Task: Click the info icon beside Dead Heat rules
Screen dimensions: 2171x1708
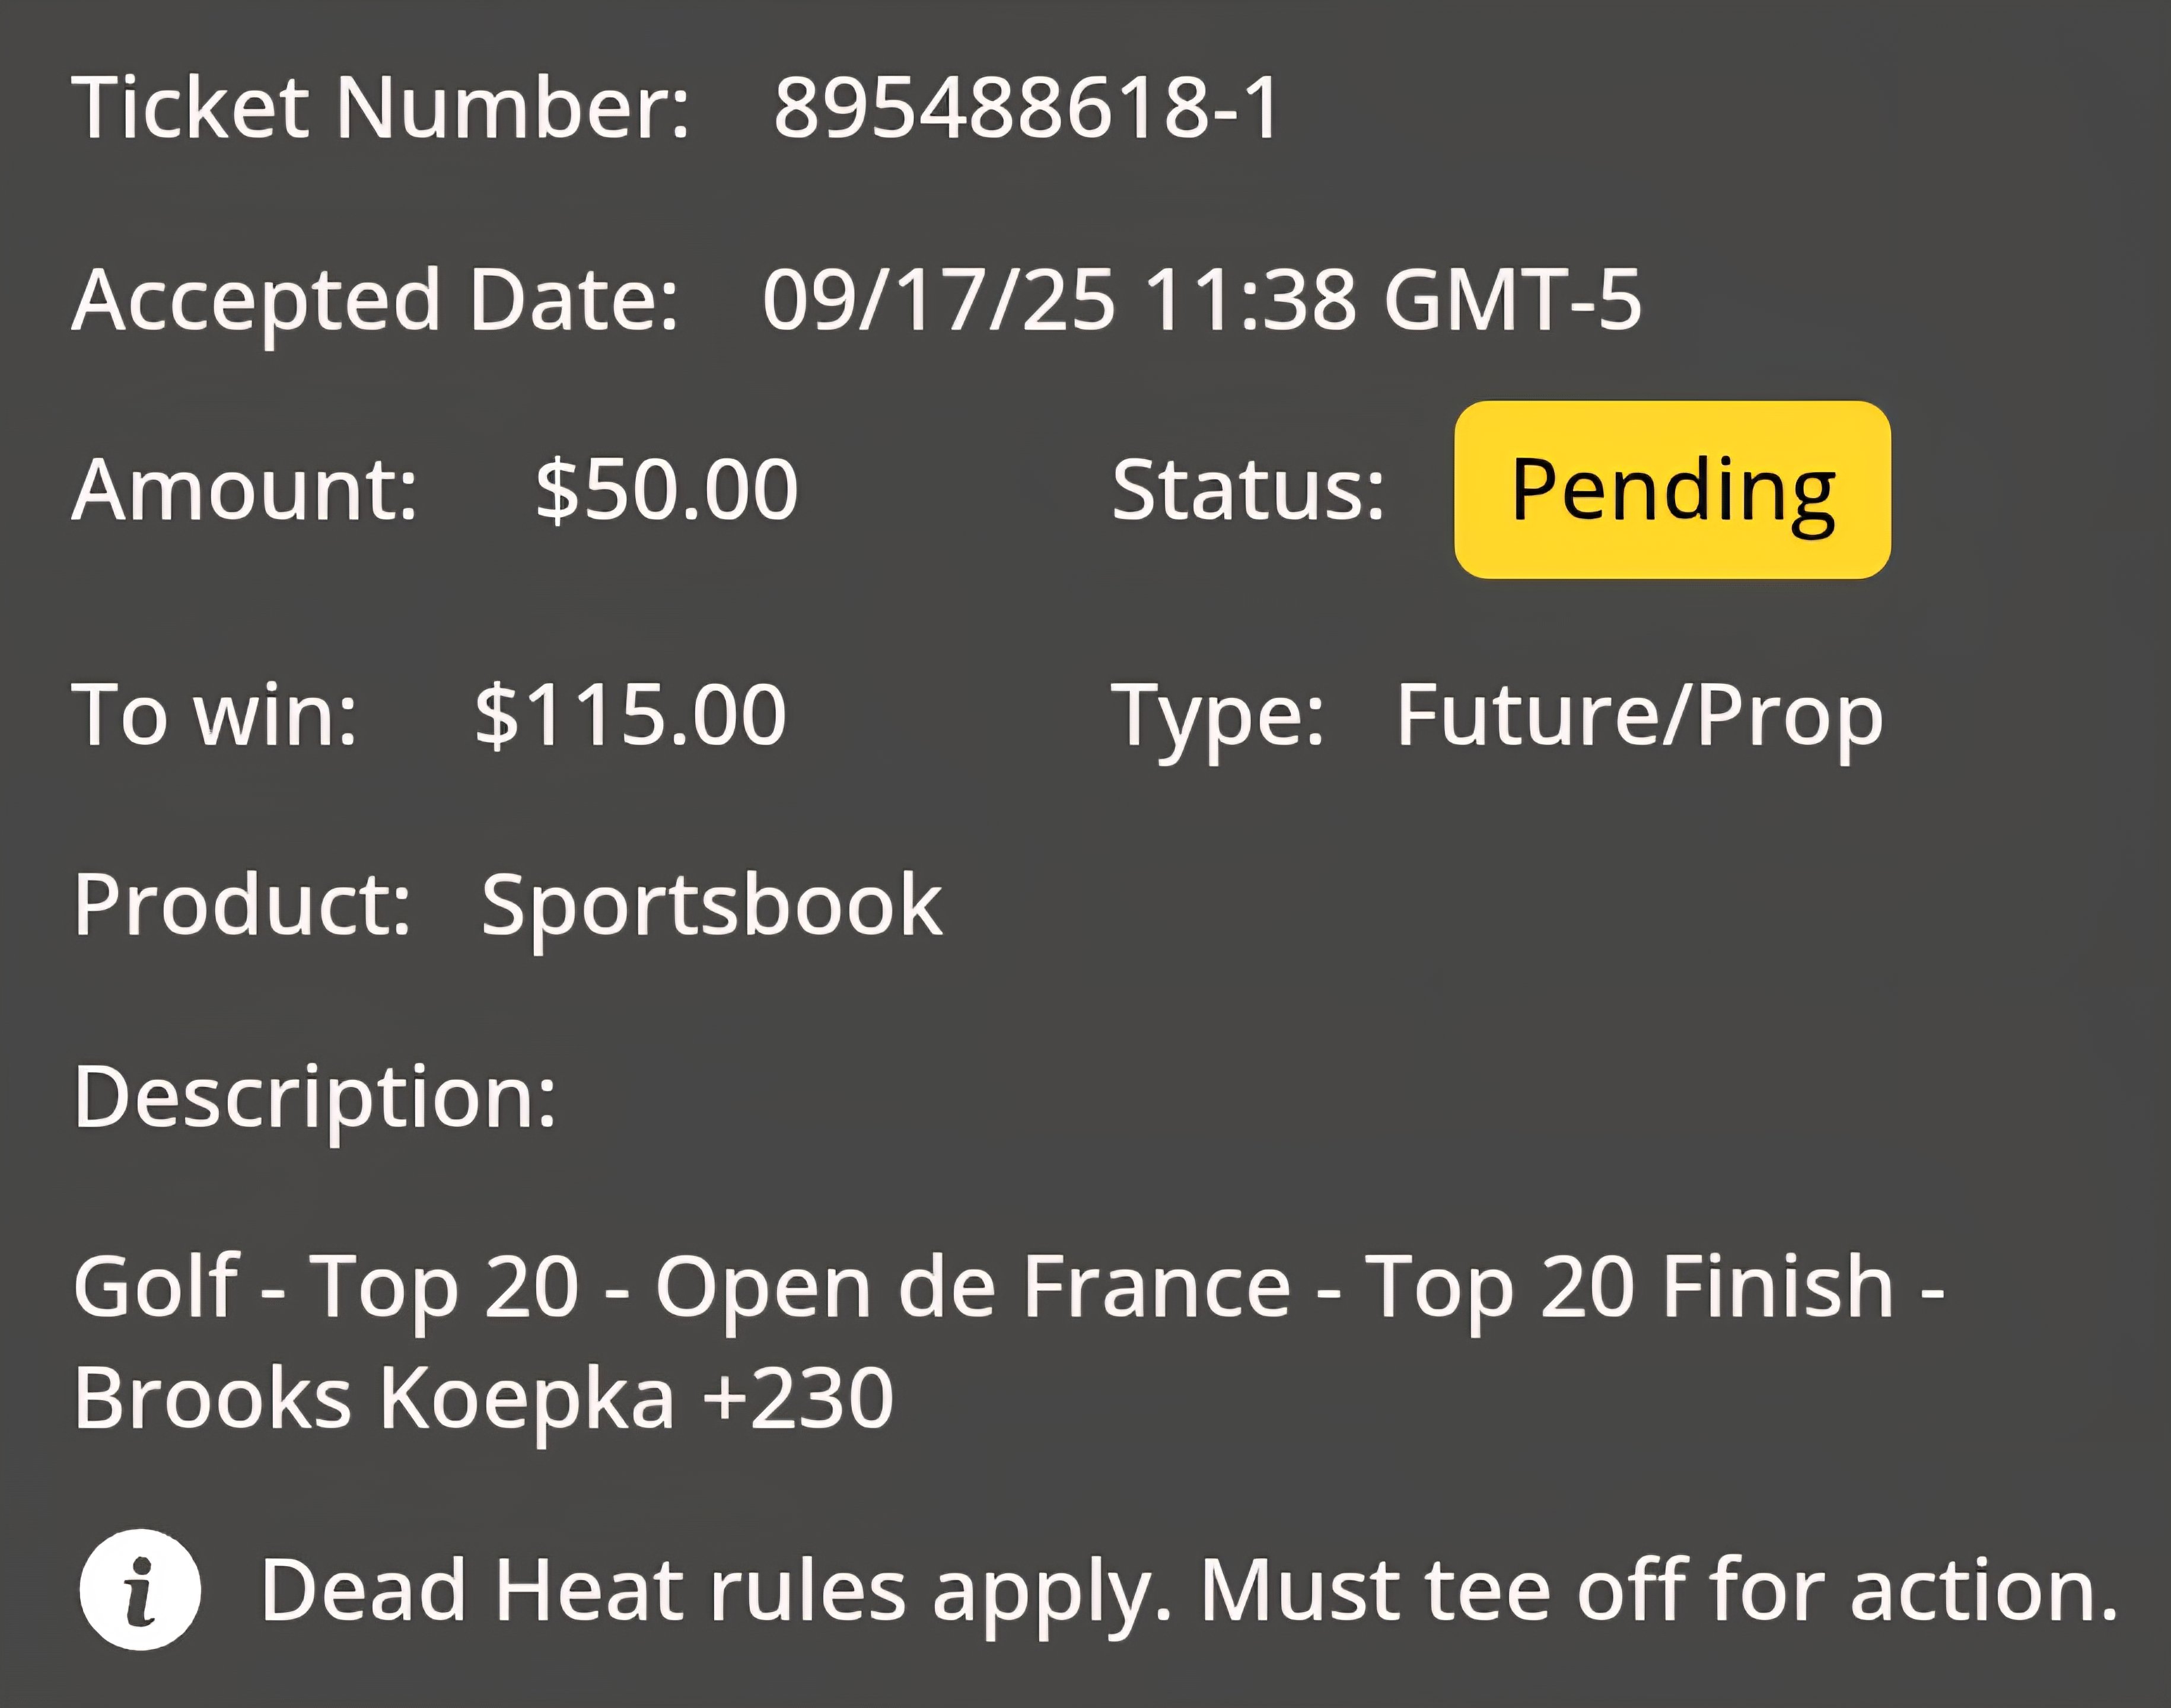Action: [140, 1589]
